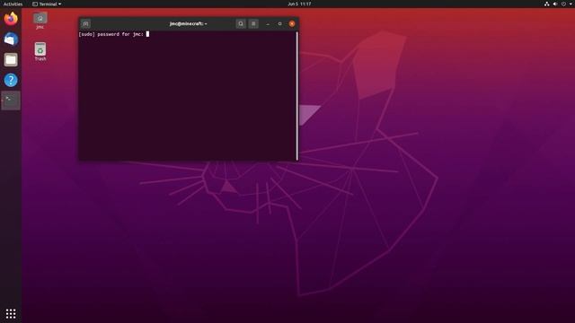The height and width of the screenshot is (323, 575).
Task: Open the Terminal app menu in top bar
Action: click(x=47, y=4)
